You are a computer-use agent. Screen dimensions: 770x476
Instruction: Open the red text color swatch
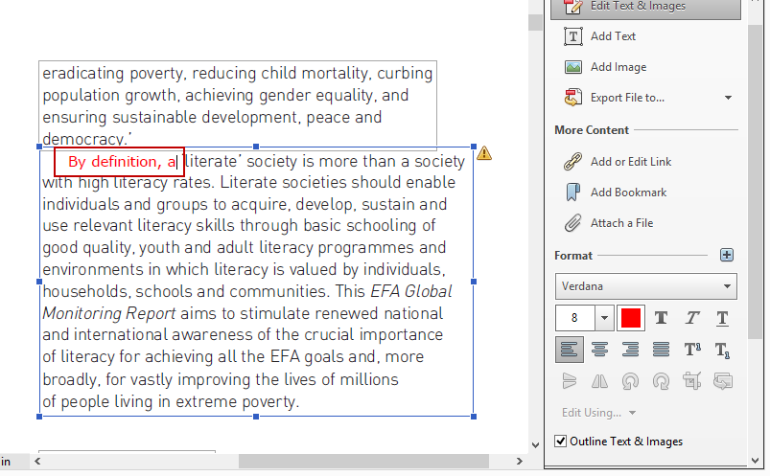click(631, 318)
